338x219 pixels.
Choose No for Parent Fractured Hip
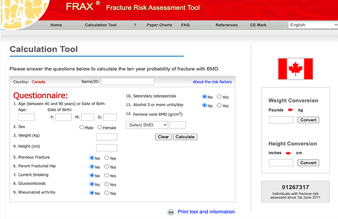(x=92, y=167)
